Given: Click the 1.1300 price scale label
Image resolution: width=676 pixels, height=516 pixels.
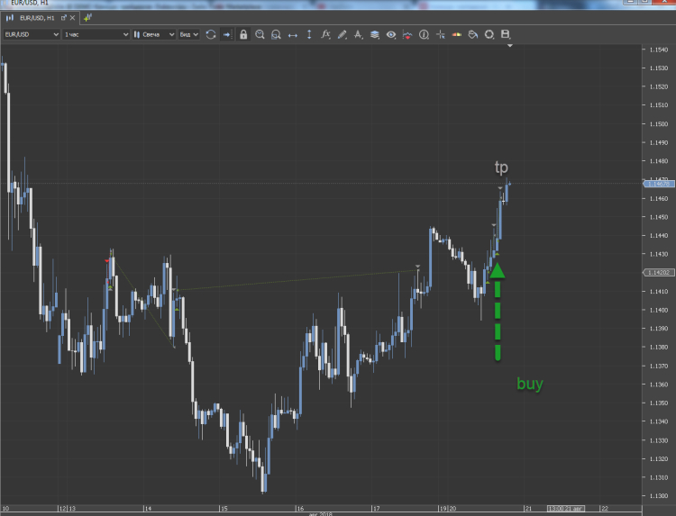Looking at the screenshot, I should pyautogui.click(x=658, y=496).
